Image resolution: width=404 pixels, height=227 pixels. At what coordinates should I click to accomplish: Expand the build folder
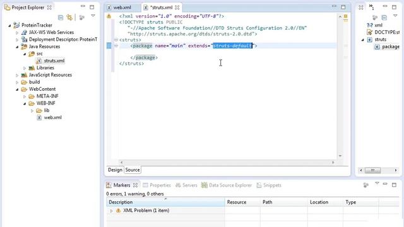17,83
